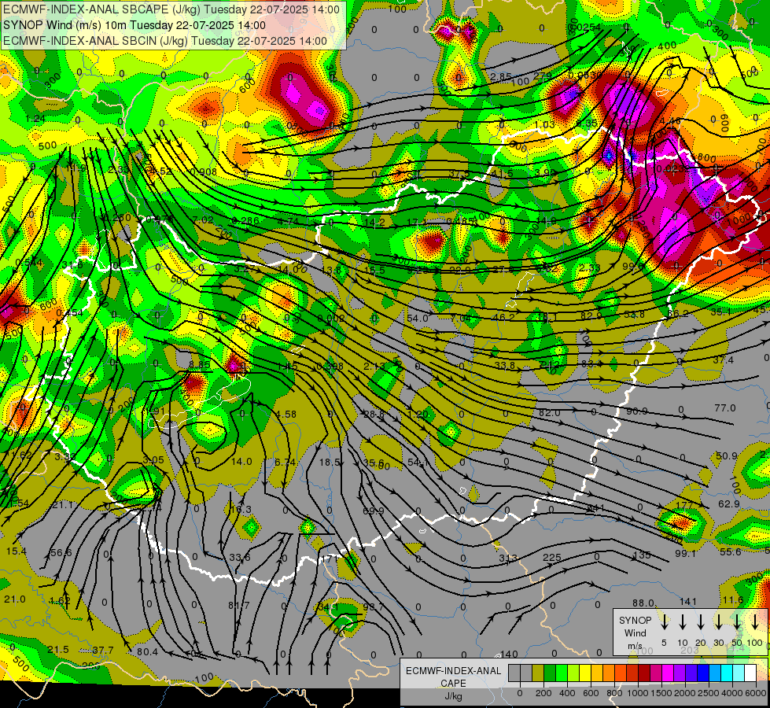Click the map value 55.6
This screenshot has width=770, height=708.
point(730,552)
